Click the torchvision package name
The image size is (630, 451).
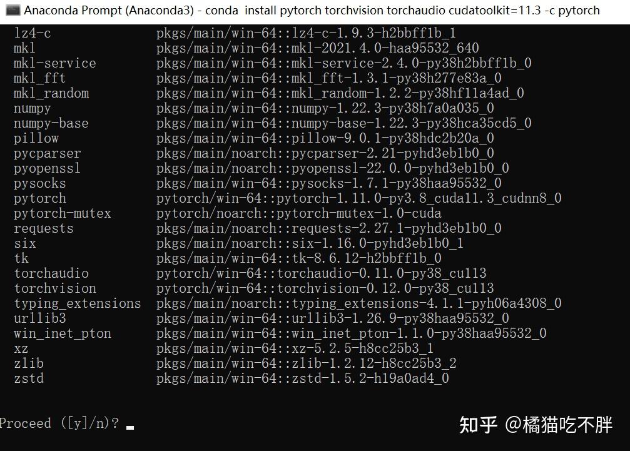tap(55, 288)
